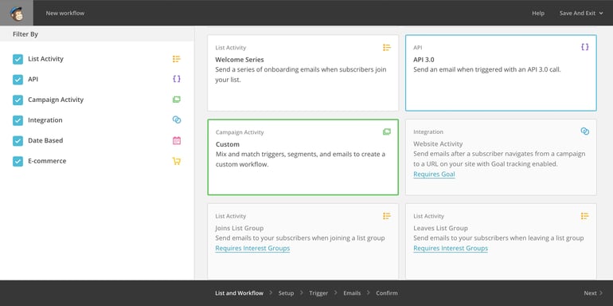Go to the Setup step
The width and height of the screenshot is (613, 306).
286,293
